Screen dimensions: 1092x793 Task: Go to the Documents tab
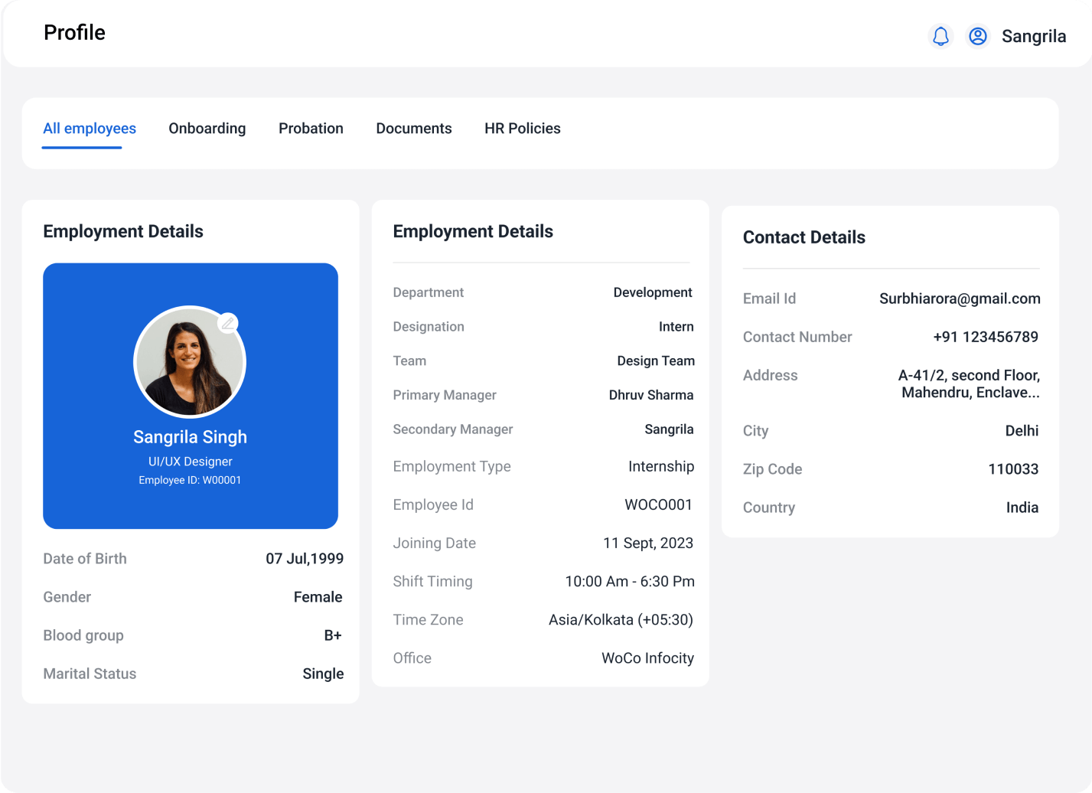coord(413,129)
